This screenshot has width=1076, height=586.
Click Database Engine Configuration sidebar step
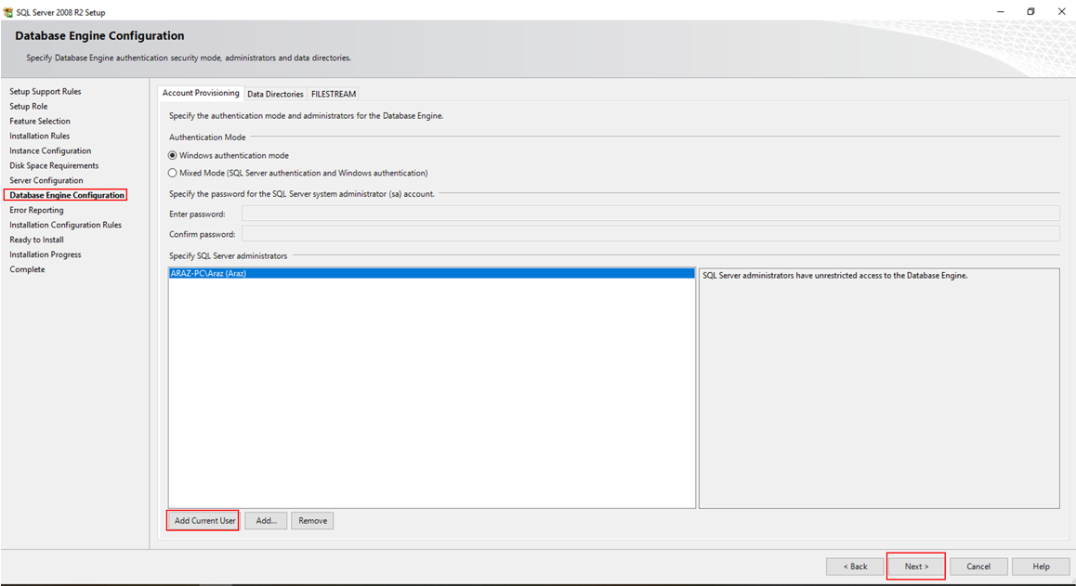[x=67, y=196]
